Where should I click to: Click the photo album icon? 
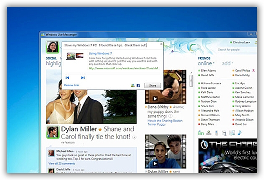pos(232,133)
